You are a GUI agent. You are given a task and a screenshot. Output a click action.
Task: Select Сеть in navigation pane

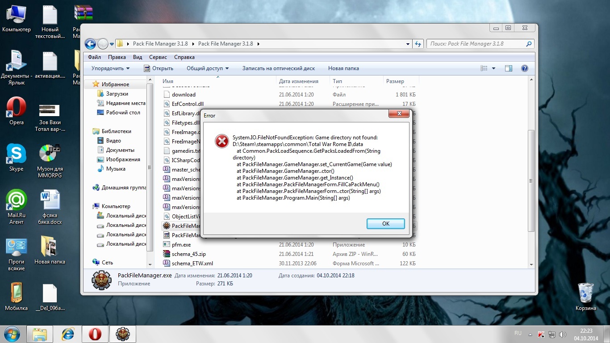(107, 263)
